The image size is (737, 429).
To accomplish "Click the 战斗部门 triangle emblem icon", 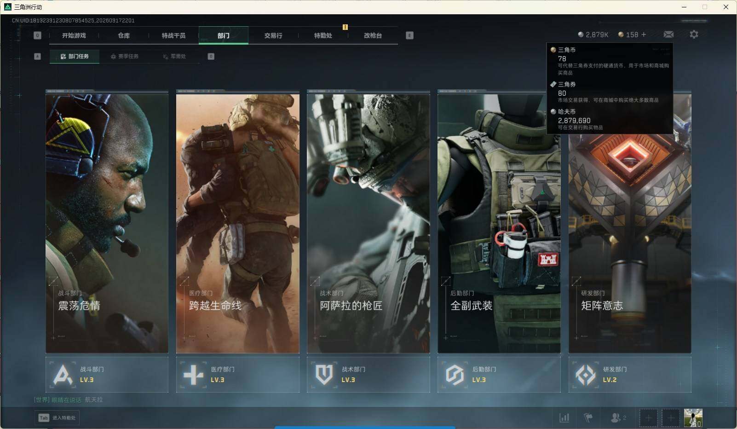I will 63,375.
